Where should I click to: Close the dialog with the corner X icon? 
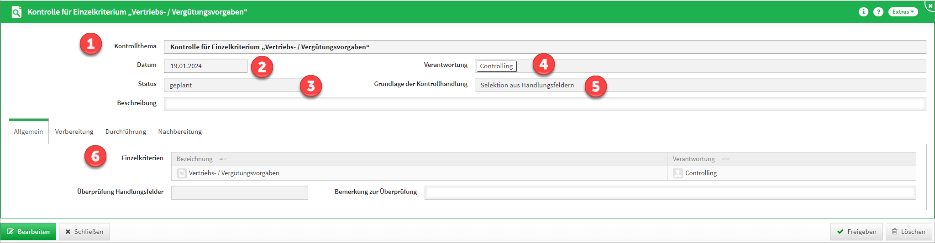coord(930,6)
